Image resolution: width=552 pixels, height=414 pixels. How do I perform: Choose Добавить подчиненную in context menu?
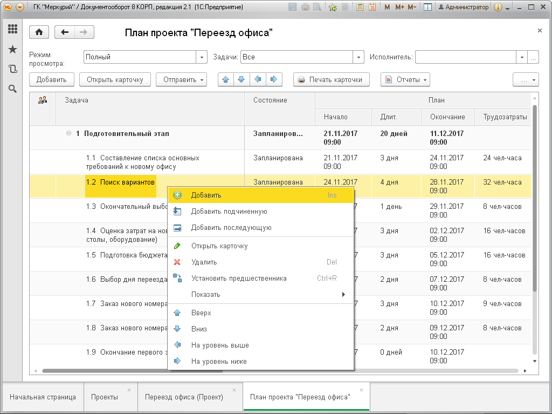point(260,212)
